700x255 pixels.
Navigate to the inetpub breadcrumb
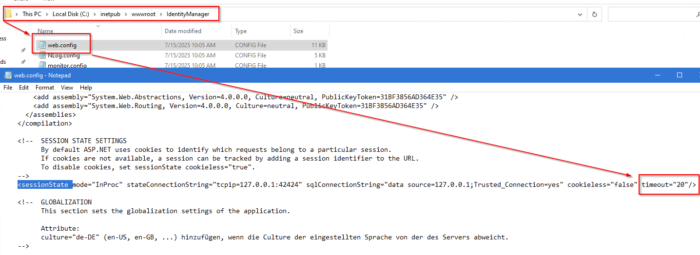click(110, 14)
